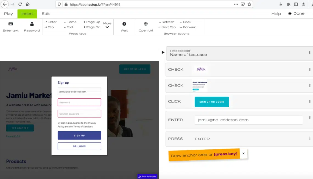The height and width of the screenshot is (179, 313).
Task: Open options for the CHECK Jamiu logo step
Action: (310, 70)
